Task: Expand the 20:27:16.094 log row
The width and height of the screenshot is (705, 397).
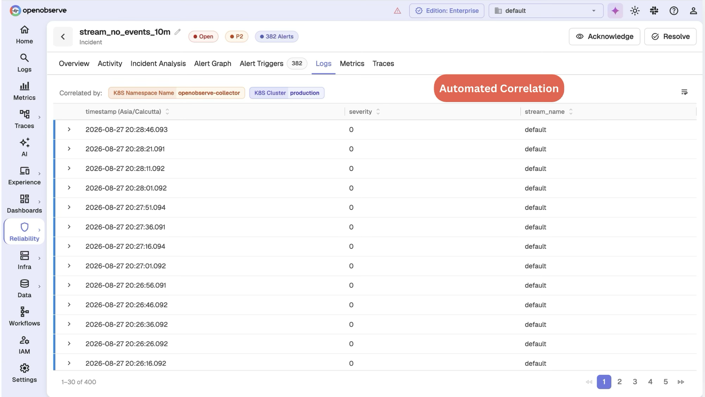Action: pyautogui.click(x=69, y=246)
